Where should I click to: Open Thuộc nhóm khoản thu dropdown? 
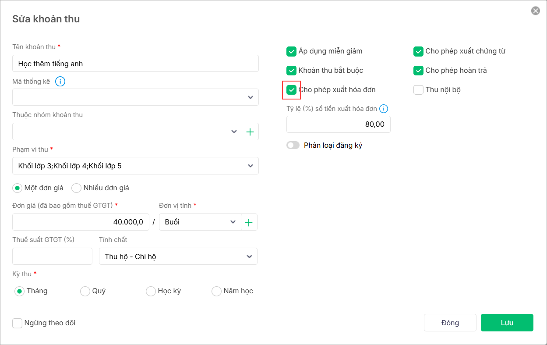pyautogui.click(x=127, y=132)
